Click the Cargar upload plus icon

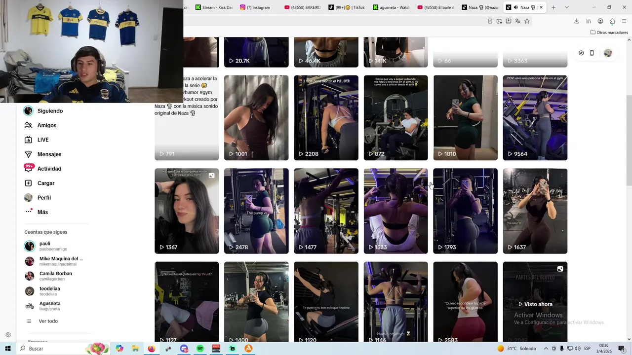click(29, 183)
